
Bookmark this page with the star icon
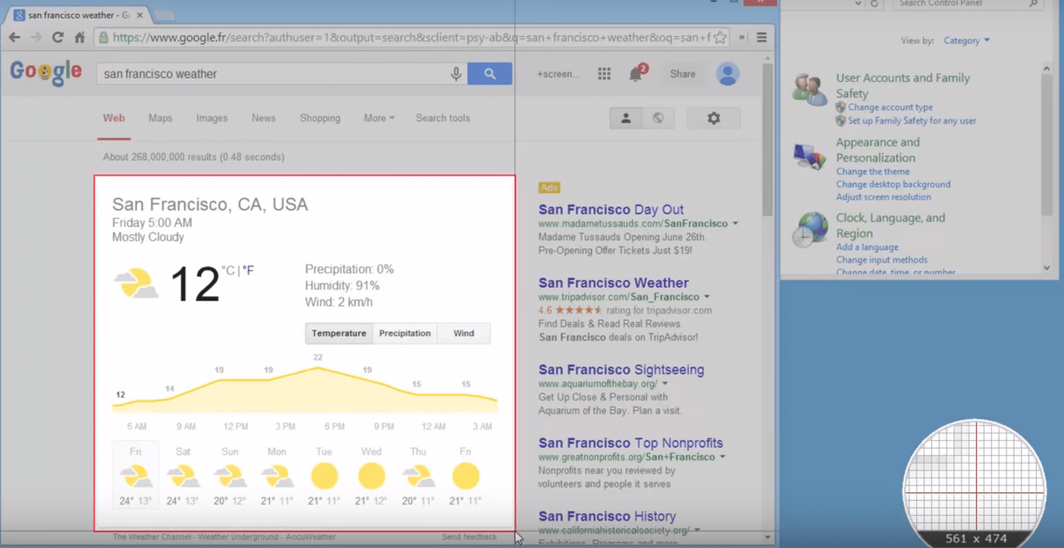(720, 37)
